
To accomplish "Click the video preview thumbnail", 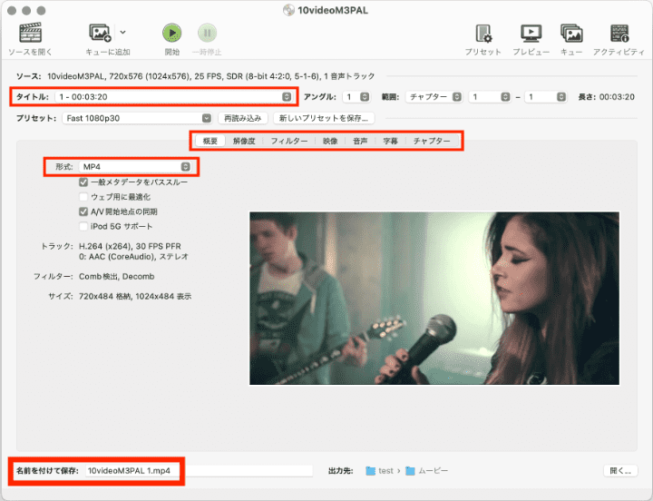I will pos(434,299).
